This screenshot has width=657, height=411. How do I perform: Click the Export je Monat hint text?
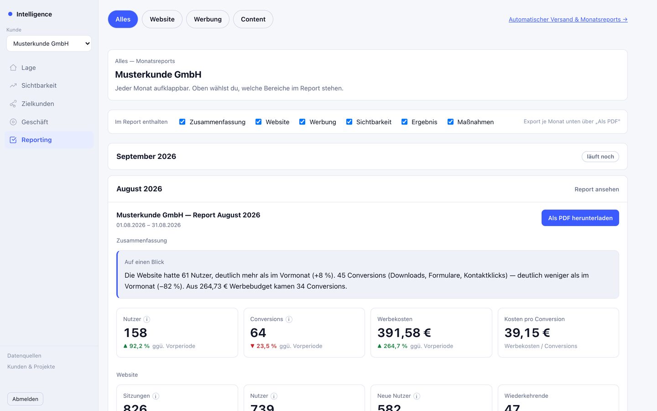click(572, 121)
